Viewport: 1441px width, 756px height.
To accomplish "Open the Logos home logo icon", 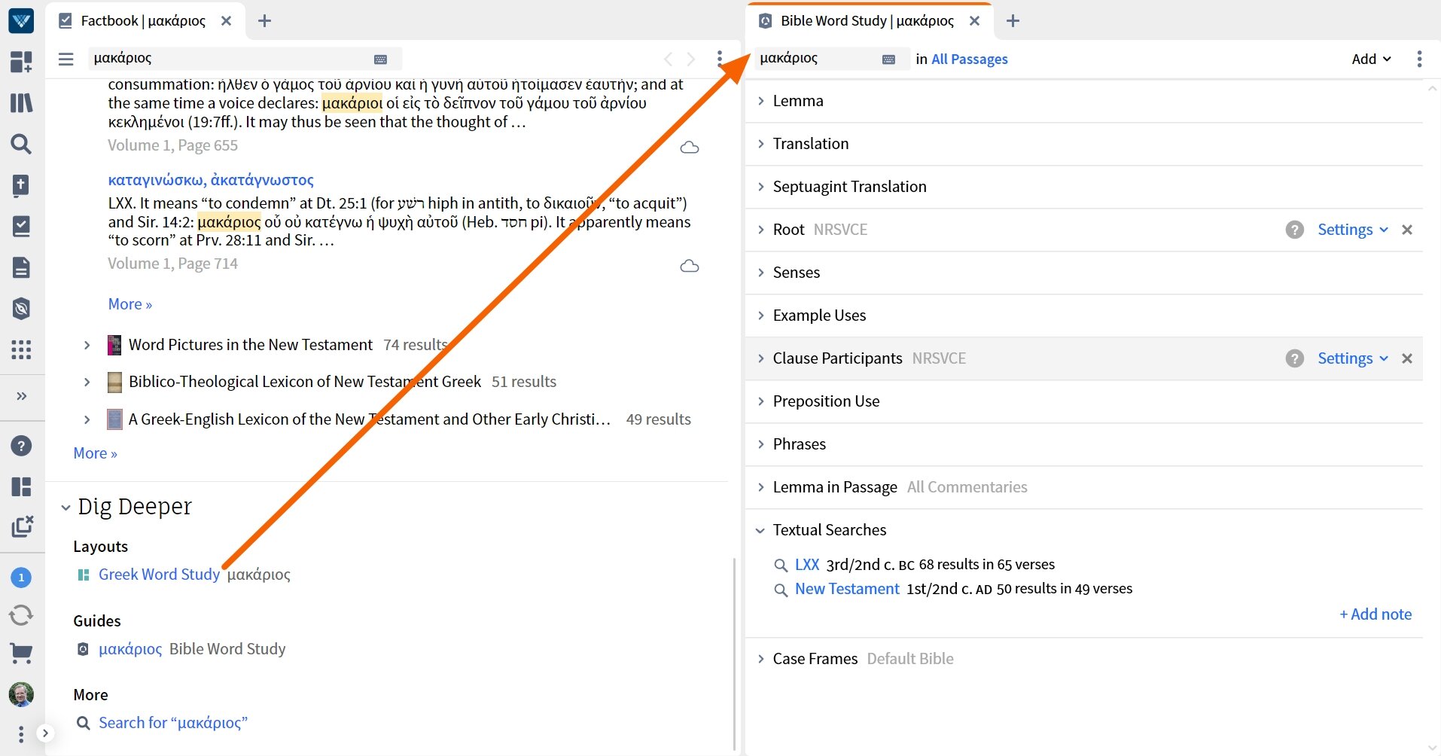I will pyautogui.click(x=21, y=20).
